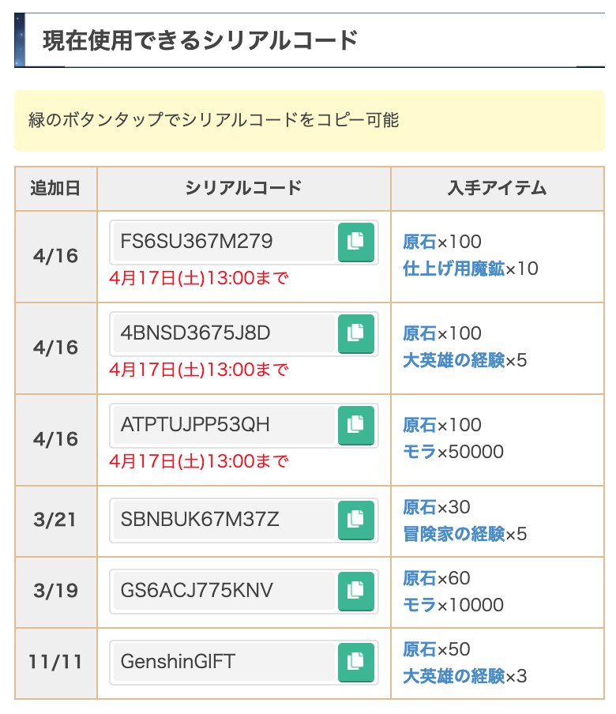Open 原石 link next to ×50
616x714 pixels.
(x=419, y=649)
